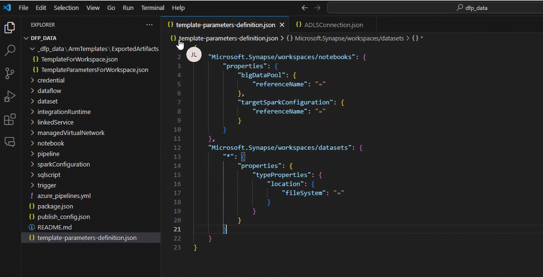Open the Run and Debug view icon
Viewport: 543px width, 277px height.
[x=10, y=97]
